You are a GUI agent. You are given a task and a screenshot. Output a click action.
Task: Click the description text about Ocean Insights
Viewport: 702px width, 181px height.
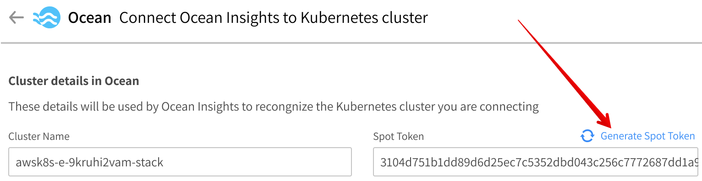(x=274, y=107)
